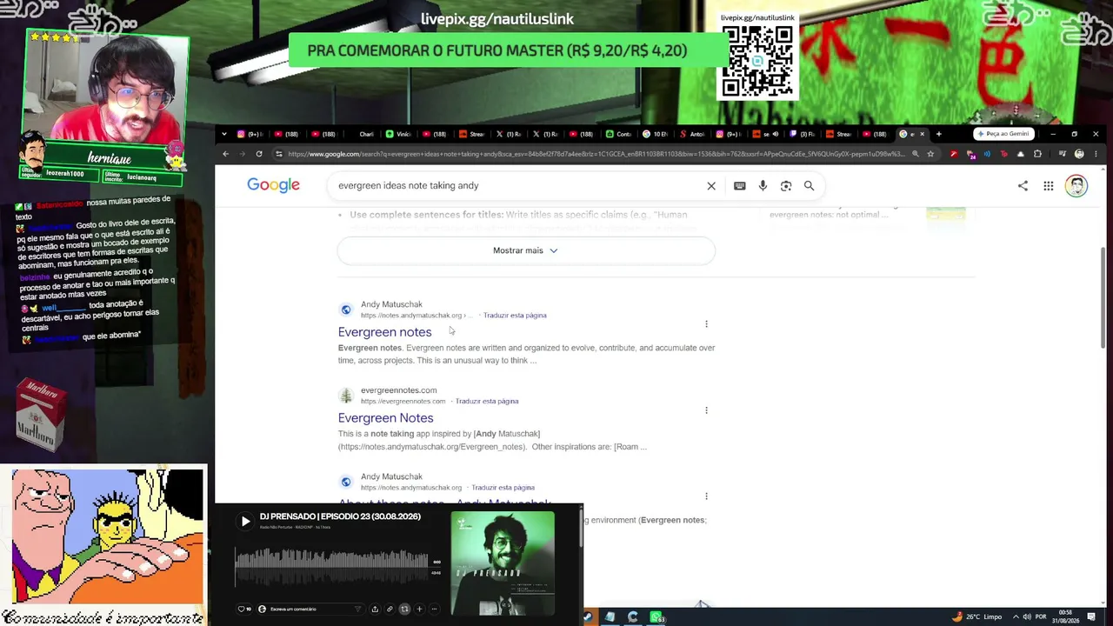The width and height of the screenshot is (1113, 626).
Task: Open the DJ PRENSADO | EPISODIO 23 title
Action: coord(340,516)
